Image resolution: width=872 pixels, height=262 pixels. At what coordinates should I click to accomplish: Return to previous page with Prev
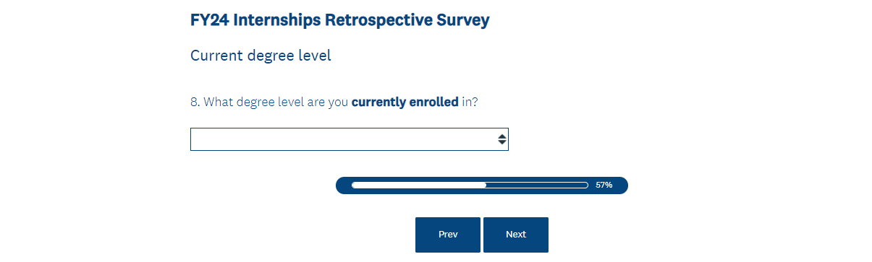pyautogui.click(x=448, y=235)
